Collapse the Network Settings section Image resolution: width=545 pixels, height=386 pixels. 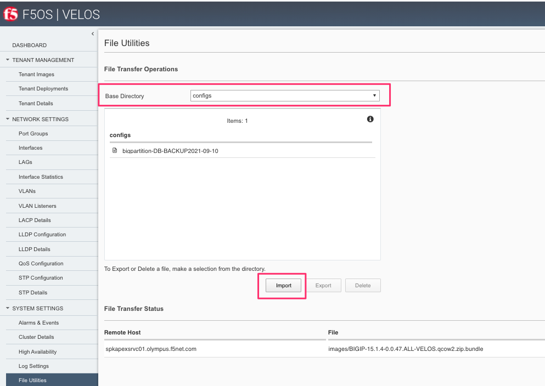pyautogui.click(x=8, y=119)
